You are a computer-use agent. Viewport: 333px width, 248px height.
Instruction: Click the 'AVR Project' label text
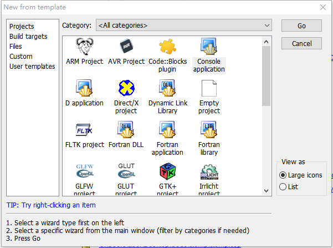coord(126,62)
